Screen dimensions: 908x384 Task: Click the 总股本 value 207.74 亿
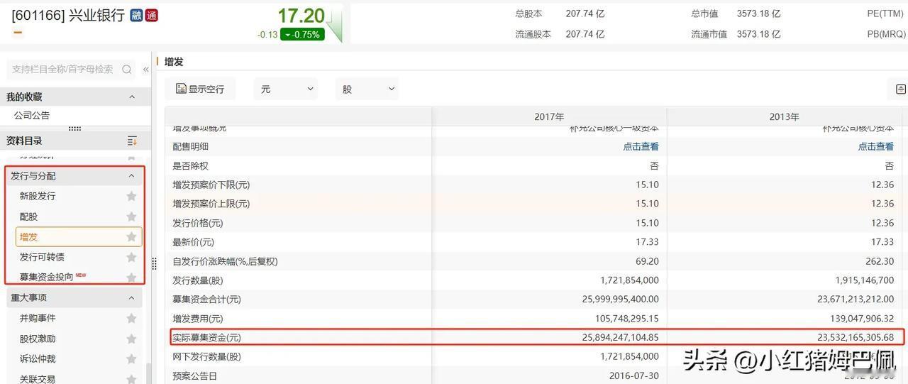(x=585, y=13)
